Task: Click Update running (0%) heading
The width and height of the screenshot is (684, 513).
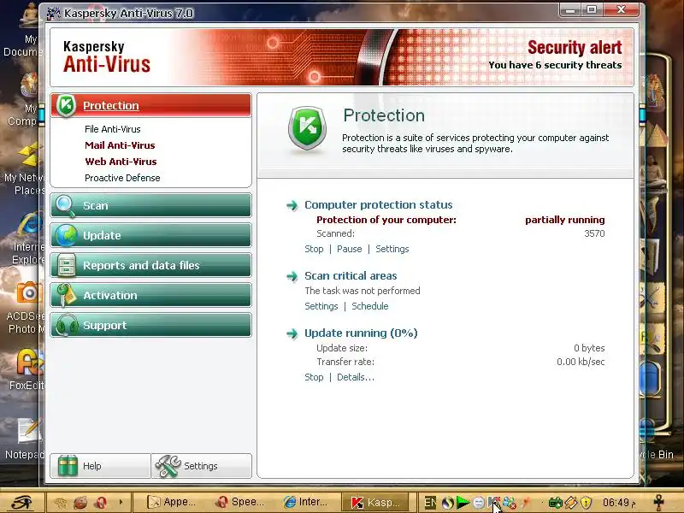Action: tap(361, 333)
